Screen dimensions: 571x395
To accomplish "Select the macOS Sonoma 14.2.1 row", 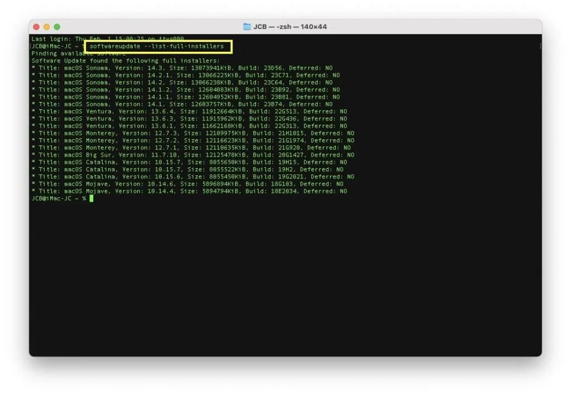I will (186, 75).
